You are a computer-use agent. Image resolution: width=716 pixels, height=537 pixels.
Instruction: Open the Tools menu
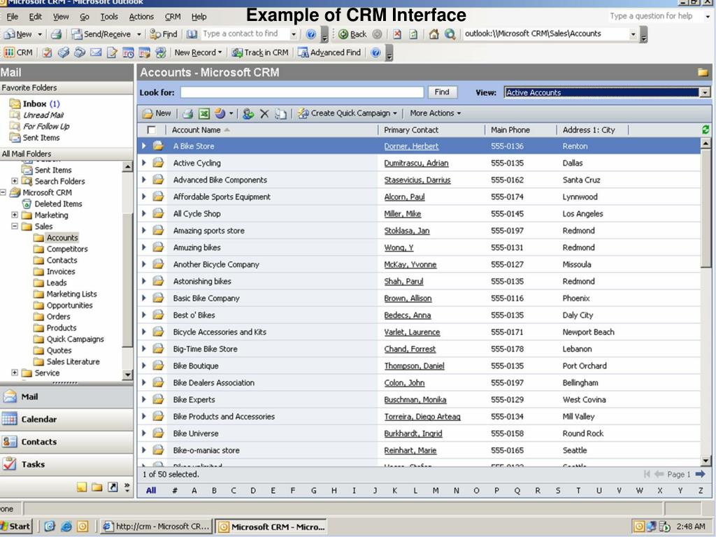tap(109, 17)
